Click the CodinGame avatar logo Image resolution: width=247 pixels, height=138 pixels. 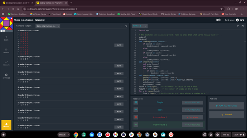pyautogui.click(x=6, y=23)
